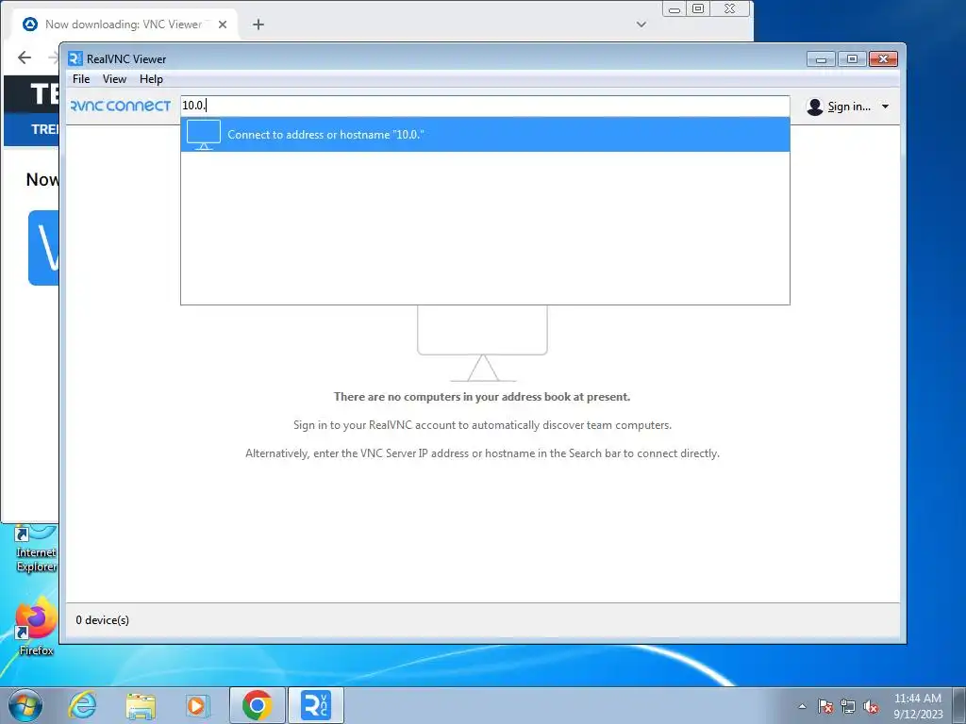Image resolution: width=966 pixels, height=724 pixels.
Task: Click the Internet Explorer desktop shortcut
Action: 36,550
